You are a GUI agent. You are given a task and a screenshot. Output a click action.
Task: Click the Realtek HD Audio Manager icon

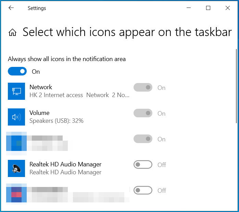(x=16, y=168)
